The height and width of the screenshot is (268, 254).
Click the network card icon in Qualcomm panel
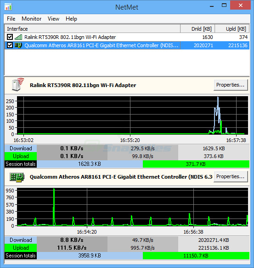(x=17, y=177)
